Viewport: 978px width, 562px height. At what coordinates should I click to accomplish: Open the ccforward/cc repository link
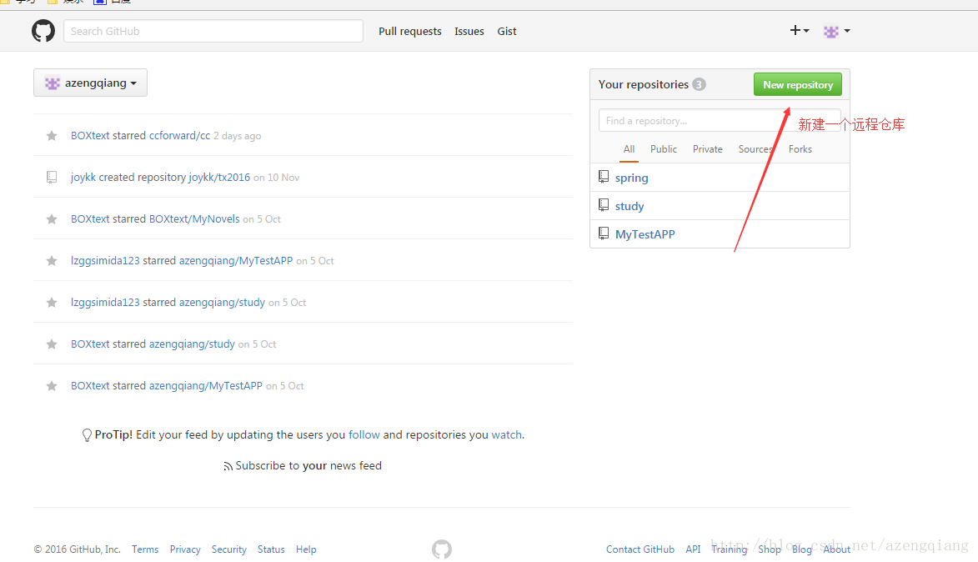click(179, 135)
